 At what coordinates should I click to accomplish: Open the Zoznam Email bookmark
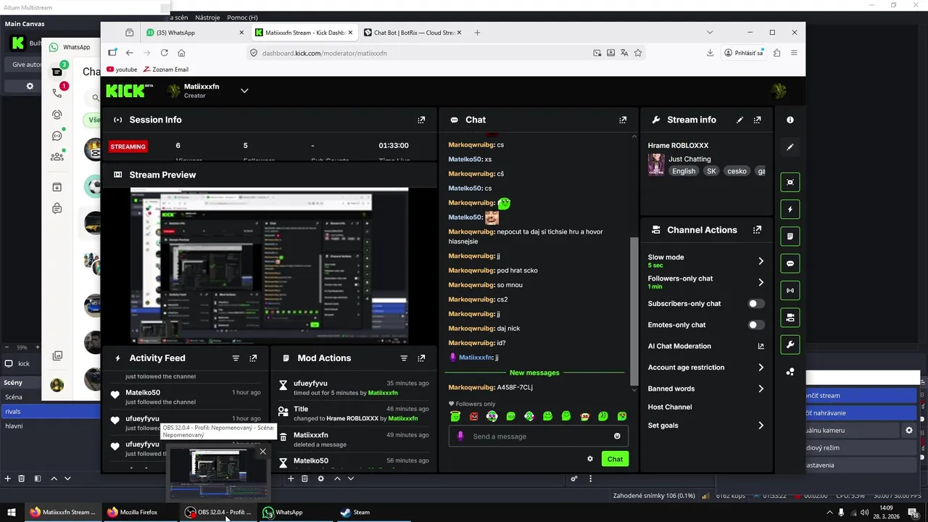pyautogui.click(x=166, y=70)
